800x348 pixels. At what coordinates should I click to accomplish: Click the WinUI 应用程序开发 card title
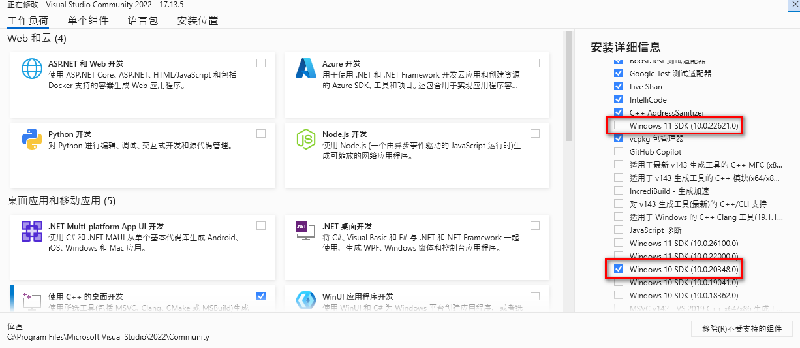358,296
